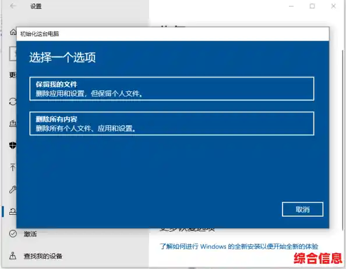Image resolution: width=346 pixels, height=269 pixels.
Task: Click the recovery icon in the sidebar
Action: tap(13, 212)
